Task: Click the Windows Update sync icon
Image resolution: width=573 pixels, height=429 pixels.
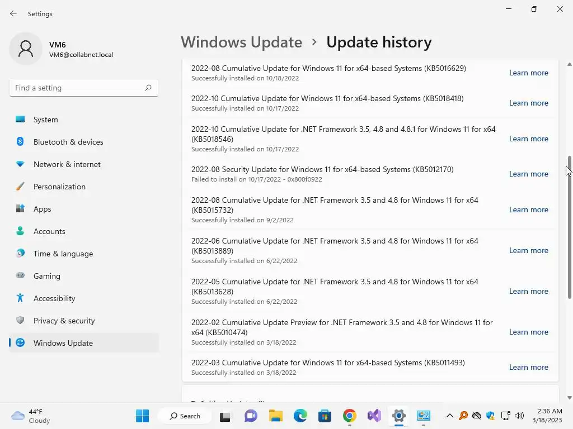Action: click(20, 342)
